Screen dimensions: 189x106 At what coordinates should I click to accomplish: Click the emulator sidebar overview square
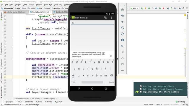click(122, 64)
